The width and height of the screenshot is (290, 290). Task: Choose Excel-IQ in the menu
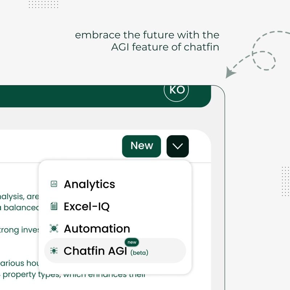click(x=87, y=206)
